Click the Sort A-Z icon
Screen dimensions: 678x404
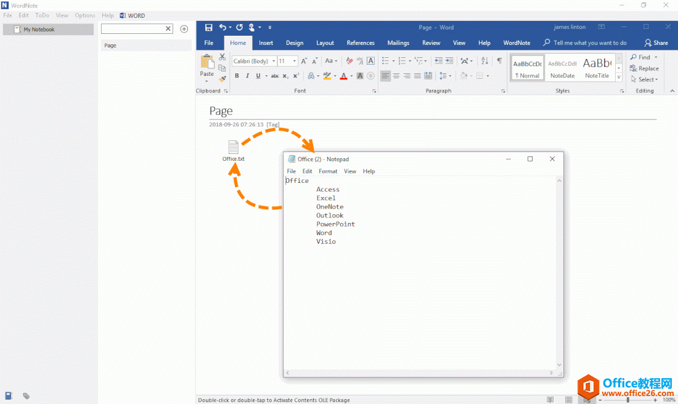484,61
